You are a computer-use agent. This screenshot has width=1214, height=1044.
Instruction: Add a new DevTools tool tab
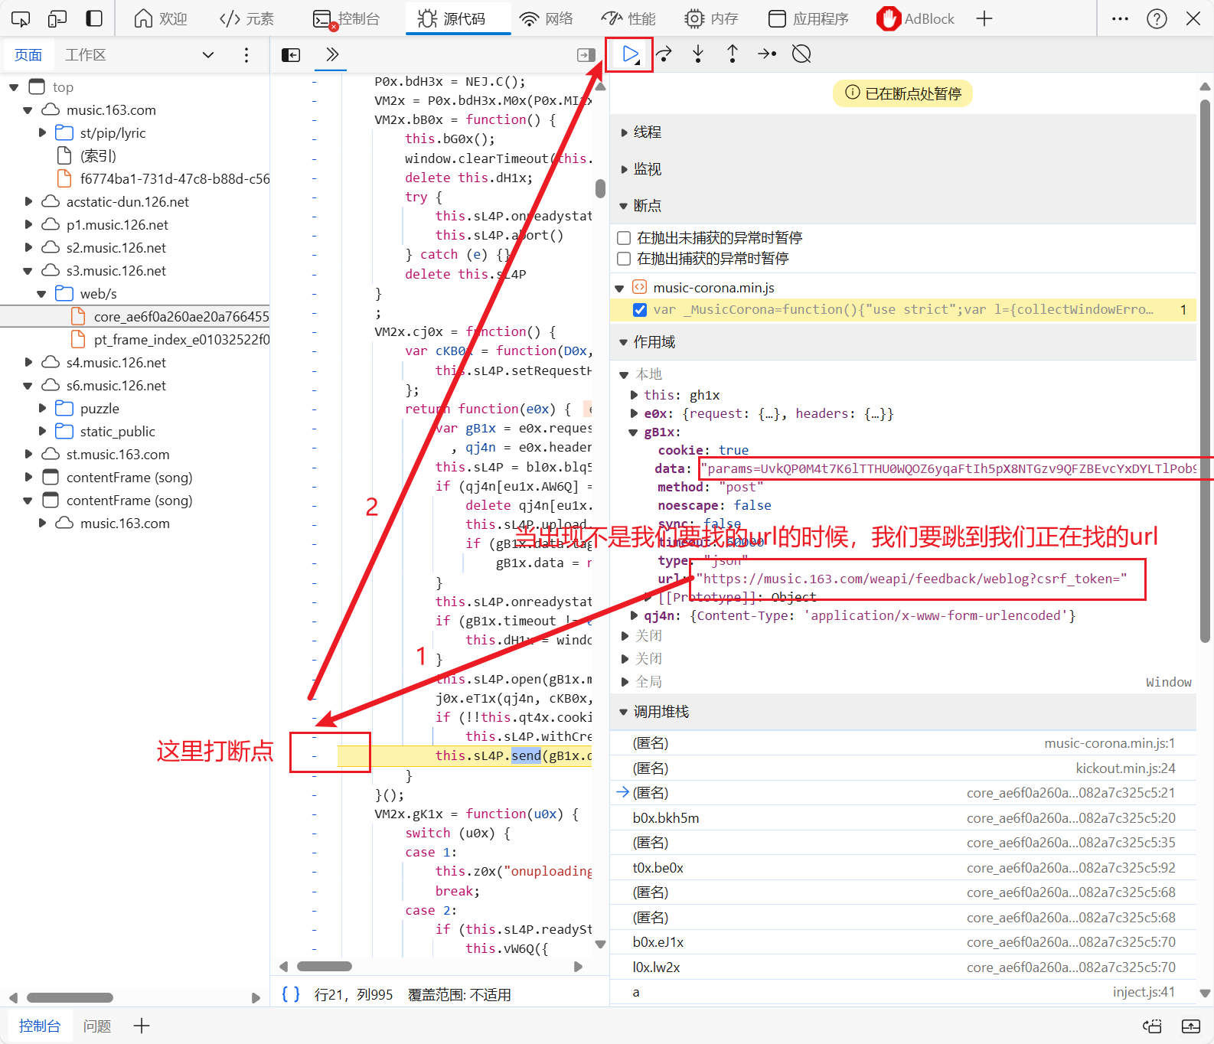pyautogui.click(x=984, y=18)
